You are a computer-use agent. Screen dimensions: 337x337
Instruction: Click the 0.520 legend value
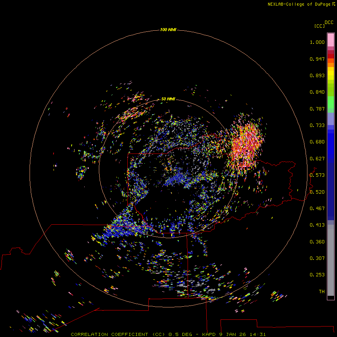(317, 192)
